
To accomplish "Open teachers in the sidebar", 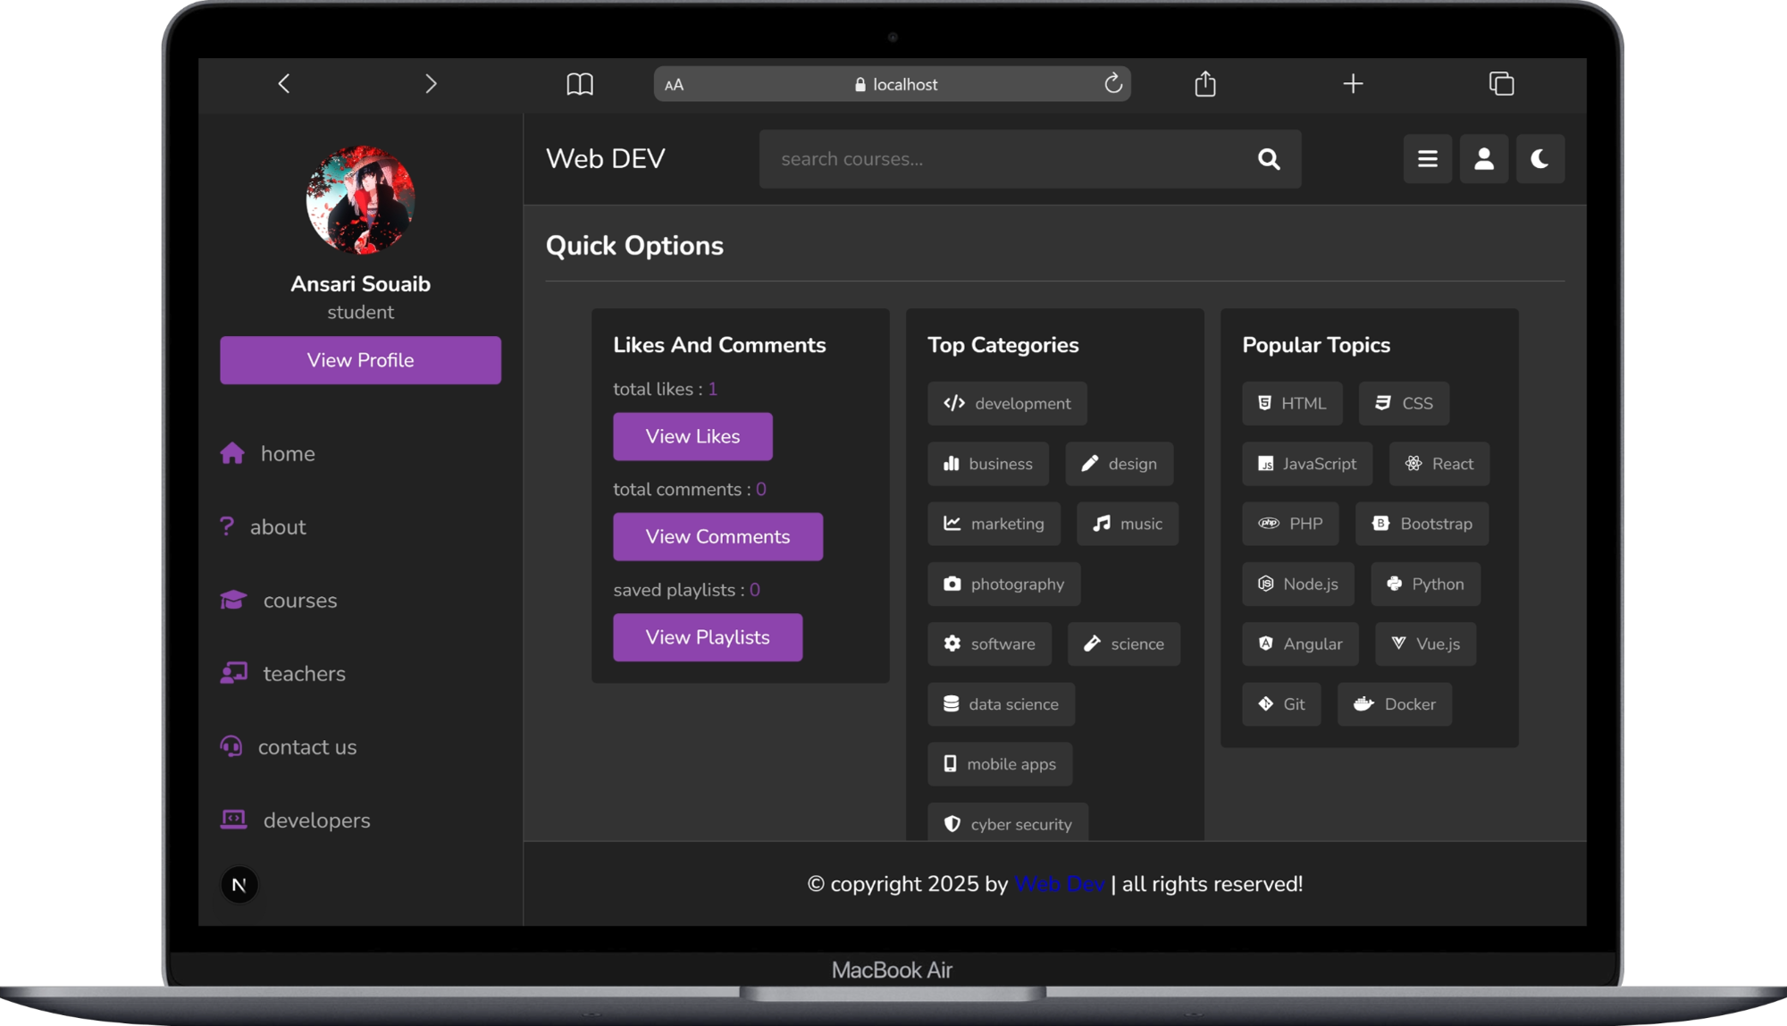I will coord(283,674).
